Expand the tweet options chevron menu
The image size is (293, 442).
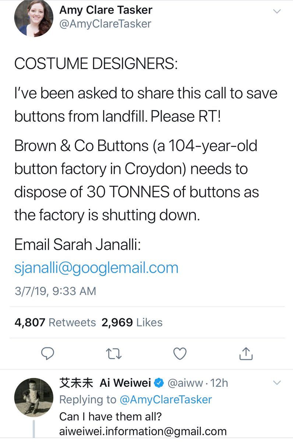point(276,11)
